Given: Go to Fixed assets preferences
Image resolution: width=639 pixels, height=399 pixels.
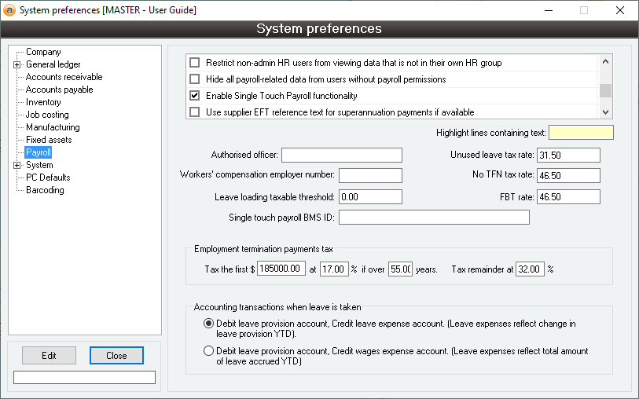Looking at the screenshot, I should click(49, 140).
